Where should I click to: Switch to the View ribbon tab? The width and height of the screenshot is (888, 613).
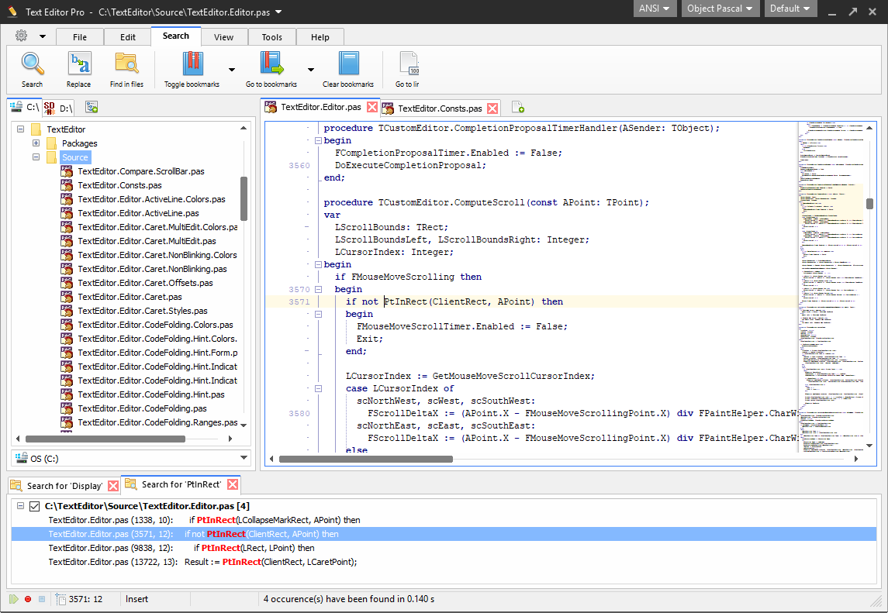(223, 36)
